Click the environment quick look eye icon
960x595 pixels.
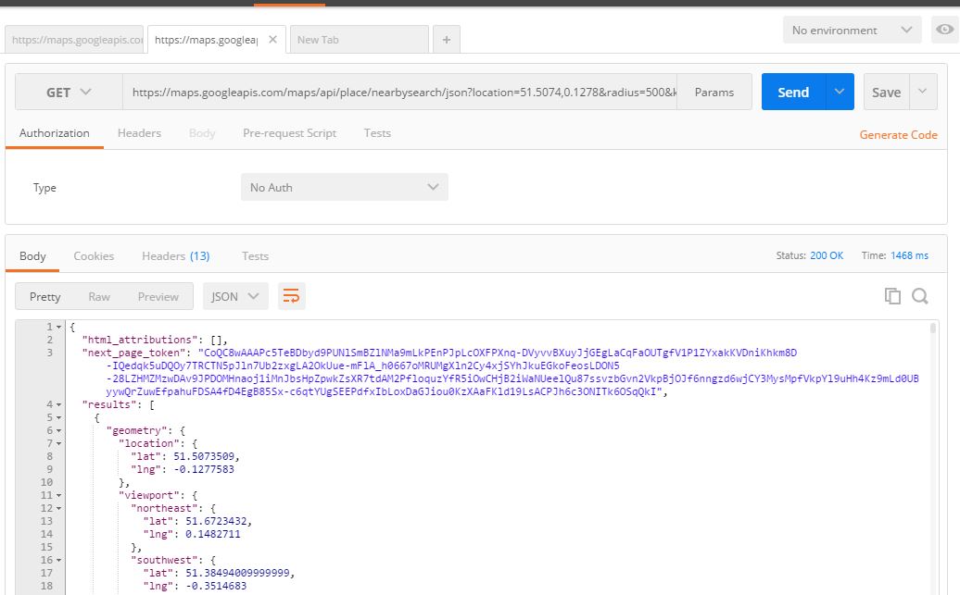point(944,30)
